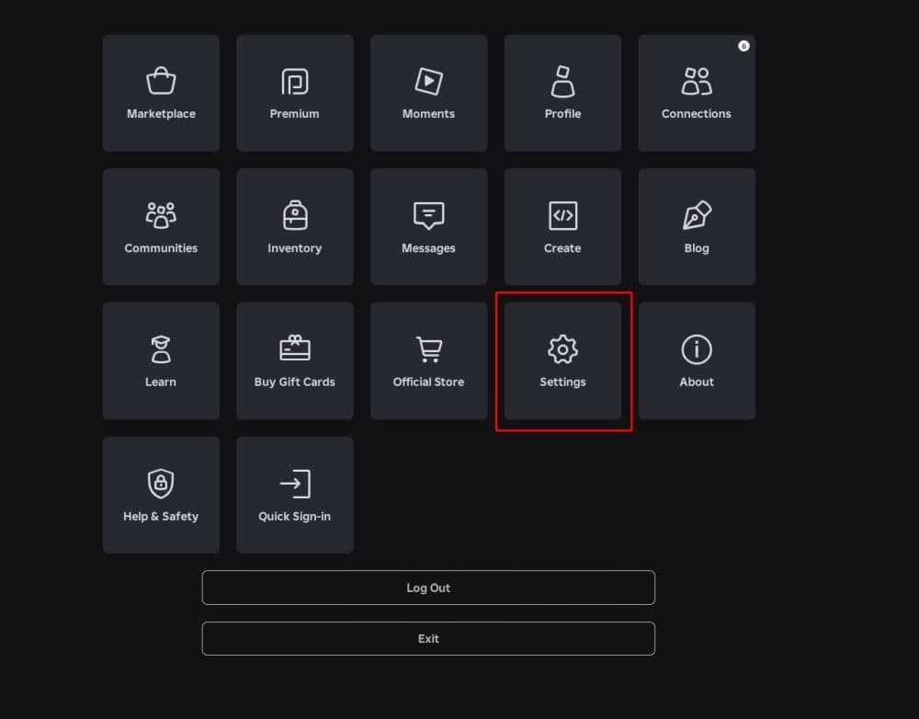Image resolution: width=919 pixels, height=719 pixels.
Task: Visit the Official Store
Action: coord(428,360)
